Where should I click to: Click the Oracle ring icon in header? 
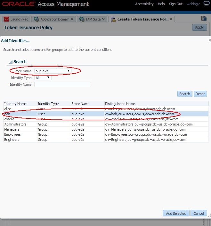pos(207,3)
